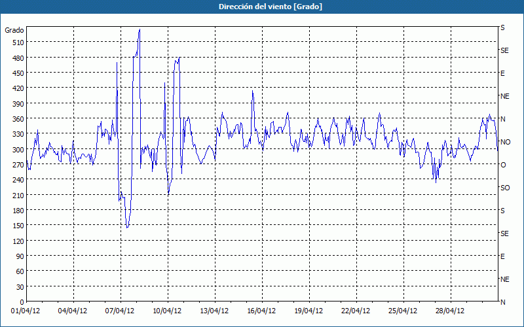Click the 390 degree axis label

click(x=18, y=104)
